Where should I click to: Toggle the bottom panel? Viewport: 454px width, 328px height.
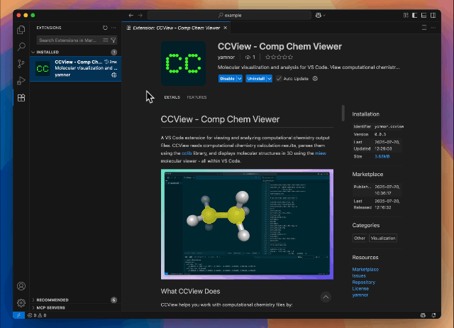[424, 16]
